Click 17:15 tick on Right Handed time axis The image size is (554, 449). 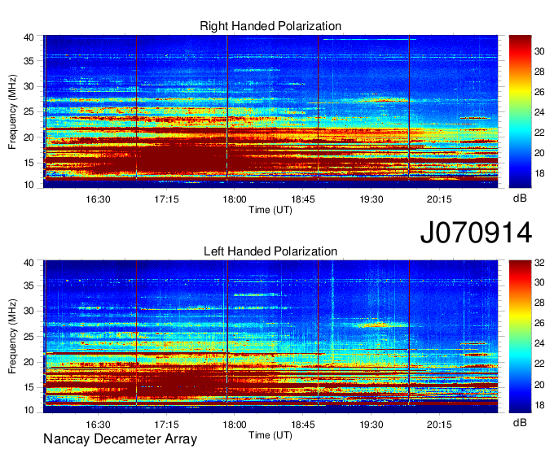(x=166, y=199)
